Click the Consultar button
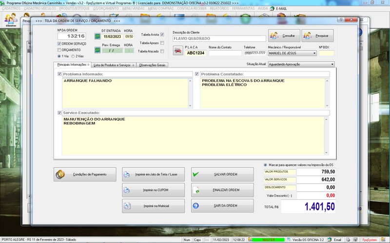This screenshot has width=390, height=243. [x=284, y=35]
